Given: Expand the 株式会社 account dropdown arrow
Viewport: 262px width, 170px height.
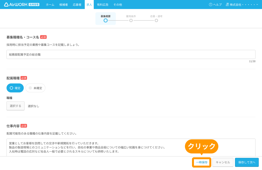Looking at the screenshot, I should pyautogui.click(x=257, y=4).
